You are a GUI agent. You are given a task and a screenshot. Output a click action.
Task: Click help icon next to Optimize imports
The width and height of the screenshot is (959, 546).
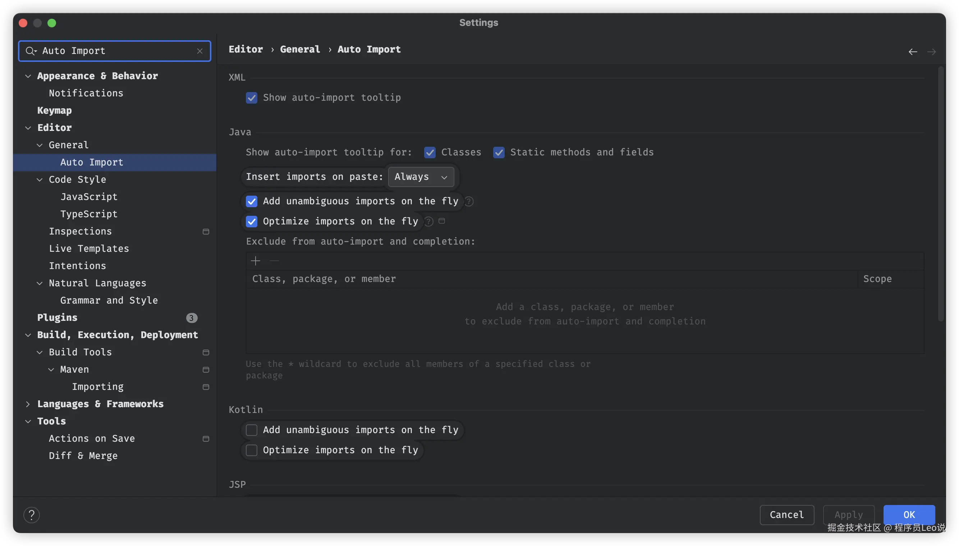429,222
